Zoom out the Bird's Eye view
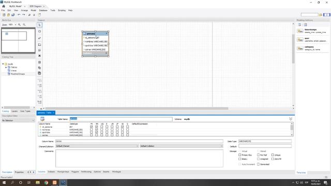Viewport: 331px width, 186px height. (24, 25)
